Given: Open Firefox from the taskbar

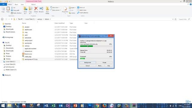Looking at the screenshot, I should 104,106.
